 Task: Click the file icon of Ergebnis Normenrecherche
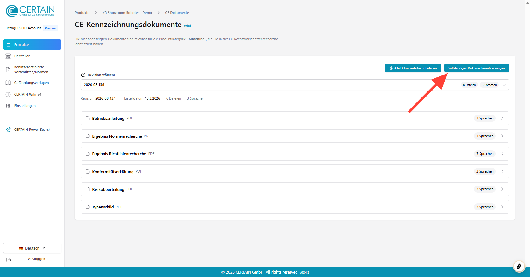click(x=88, y=136)
